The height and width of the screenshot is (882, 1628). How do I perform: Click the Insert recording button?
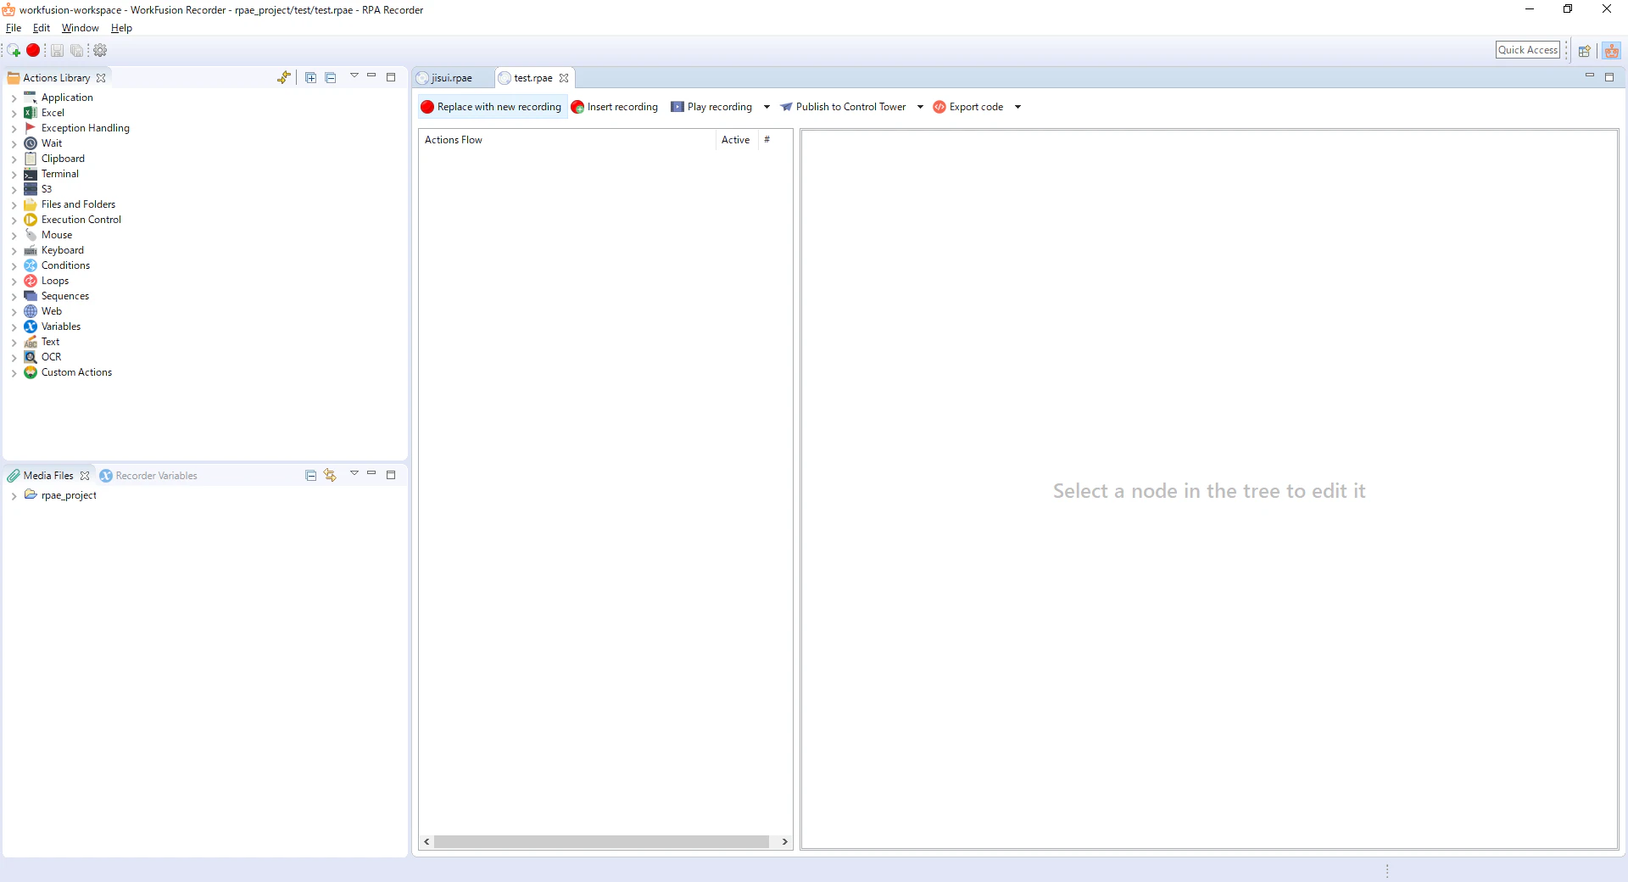click(x=615, y=107)
